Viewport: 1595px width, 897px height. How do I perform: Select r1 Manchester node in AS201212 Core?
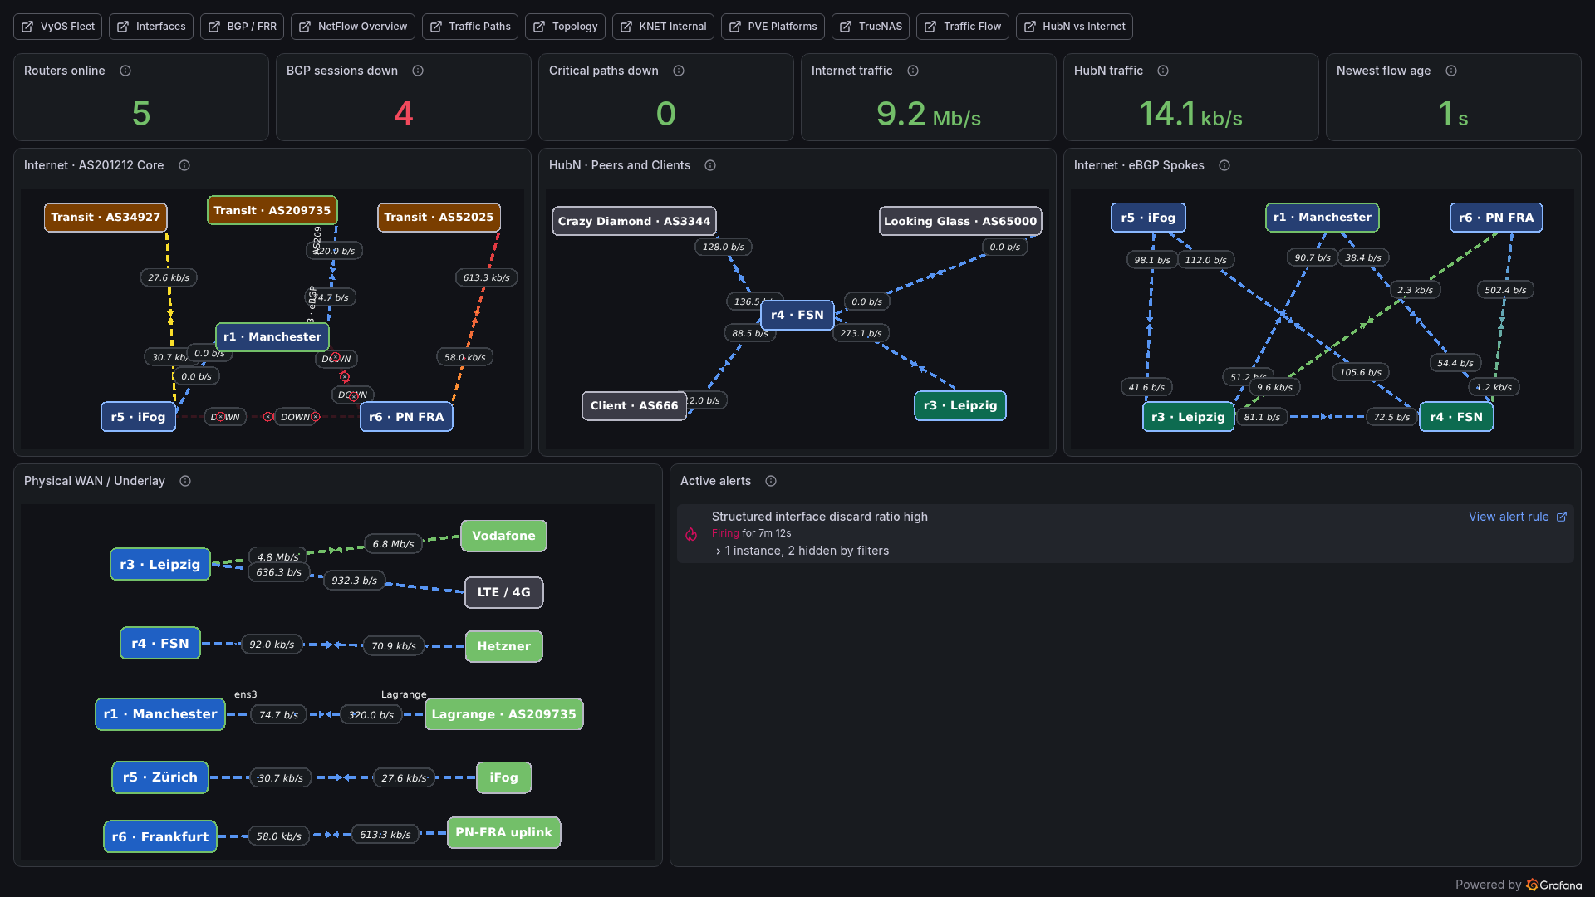272,337
